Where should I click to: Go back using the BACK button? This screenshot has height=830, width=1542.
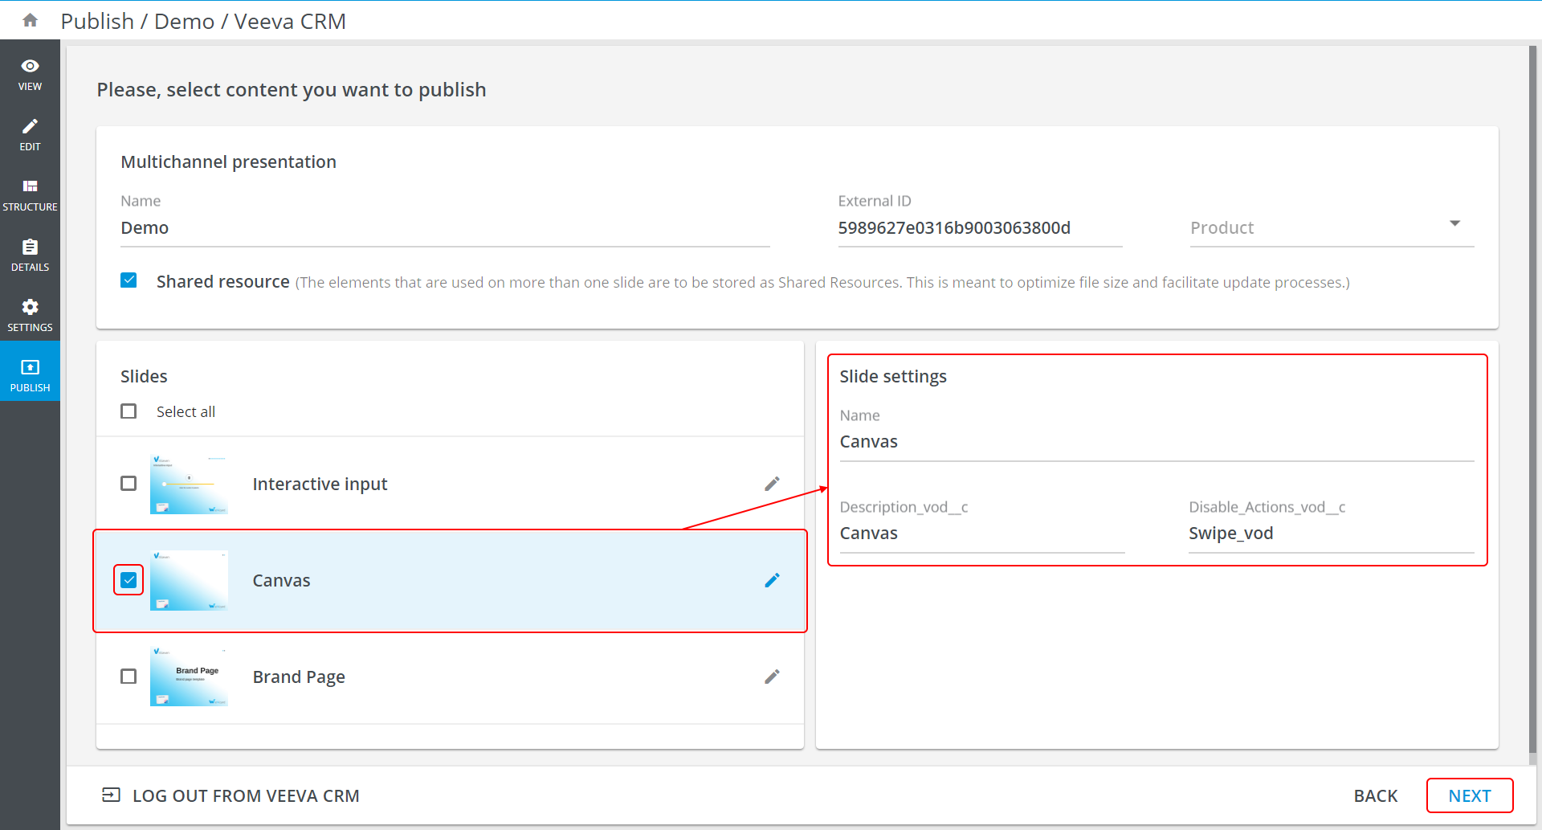pos(1375,795)
